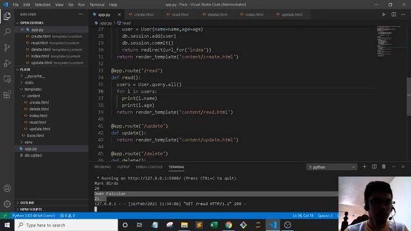Open the Source Control view
Viewport: 411px width, 231px height.
pos(7,47)
